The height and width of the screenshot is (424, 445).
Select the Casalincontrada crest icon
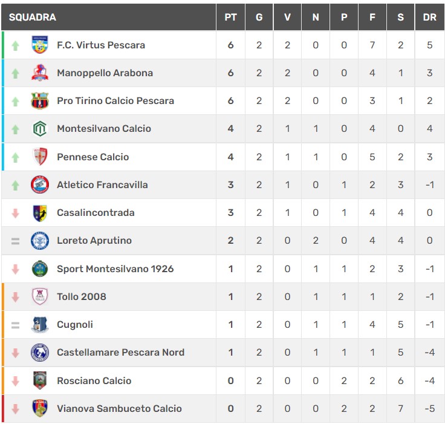pos(40,213)
